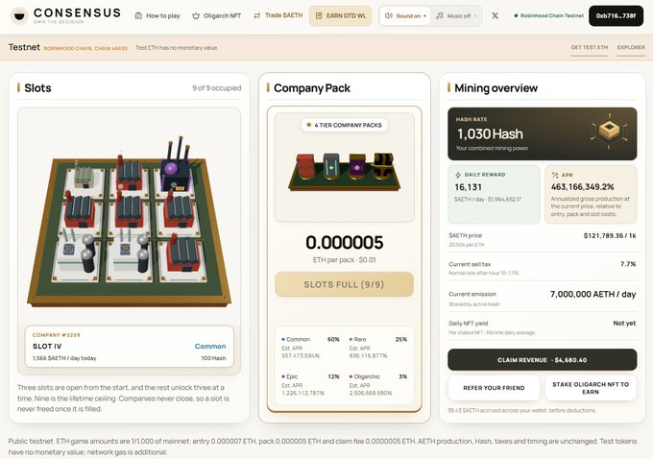
Task: Click the APR trend arrow icon
Action: 555,175
